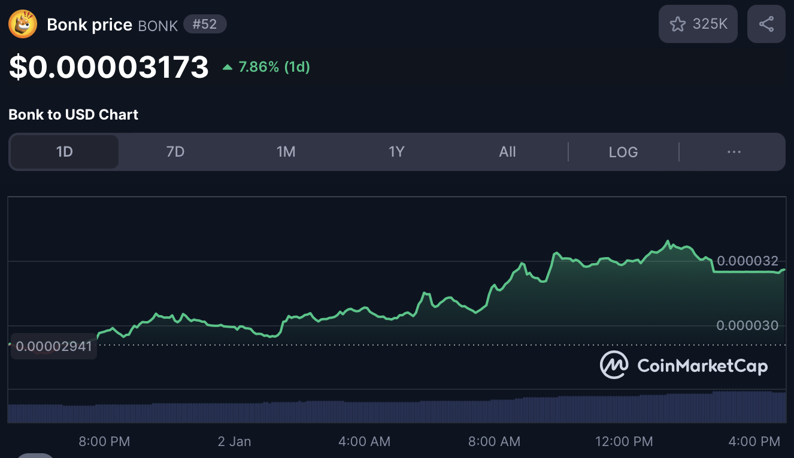Select the 1D time range tab
Image resolution: width=794 pixels, height=458 pixels.
[65, 152]
